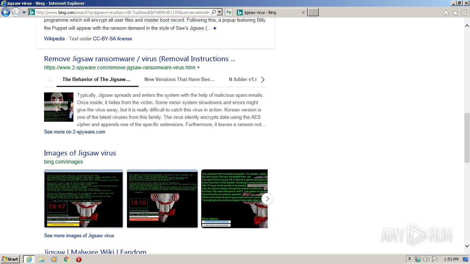Open the Jigsaw image showing 10:10 timer
The image size is (470, 264).
click(x=162, y=199)
